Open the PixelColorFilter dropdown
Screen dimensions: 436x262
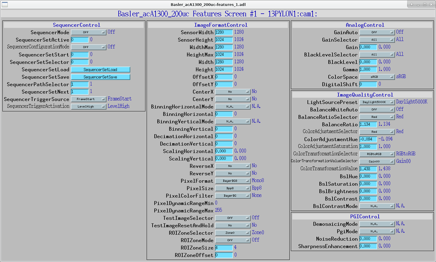(x=233, y=195)
